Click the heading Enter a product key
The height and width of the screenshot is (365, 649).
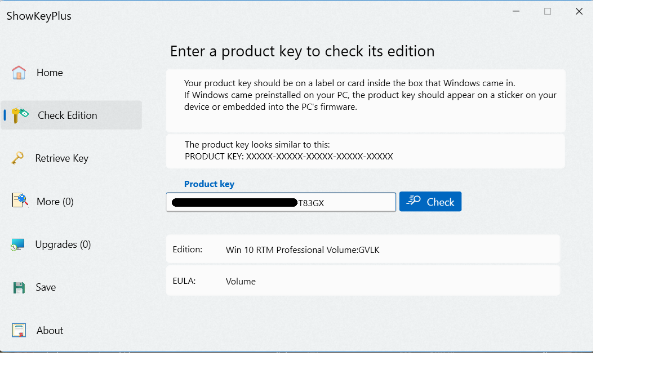coord(302,51)
